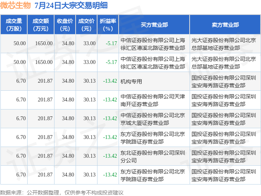Image resolution: width=261 pixels, height=196 pixels.
Task: Click 6.70 volume in the 东北证券 row
Action: click(x=21, y=156)
